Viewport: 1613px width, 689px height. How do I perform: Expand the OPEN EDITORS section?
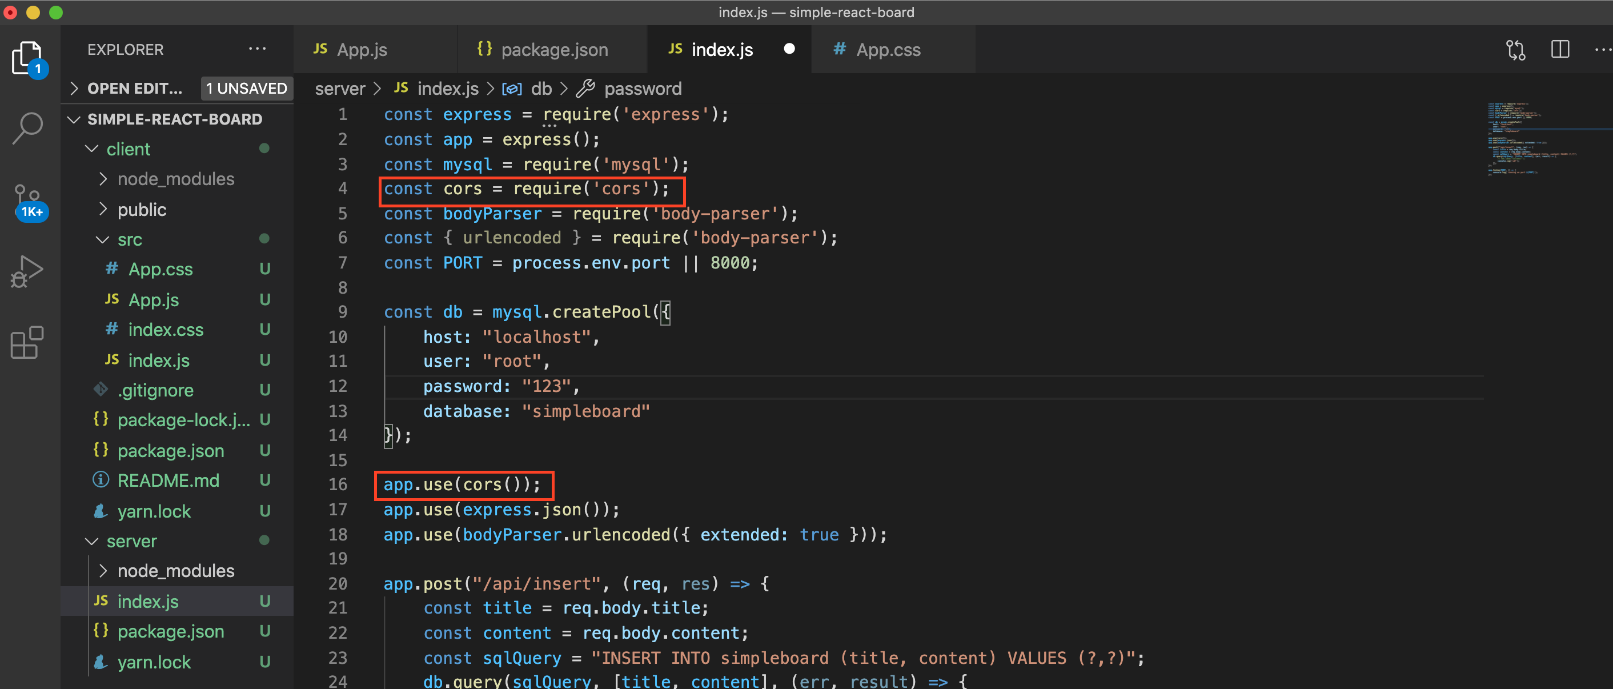[x=135, y=89]
